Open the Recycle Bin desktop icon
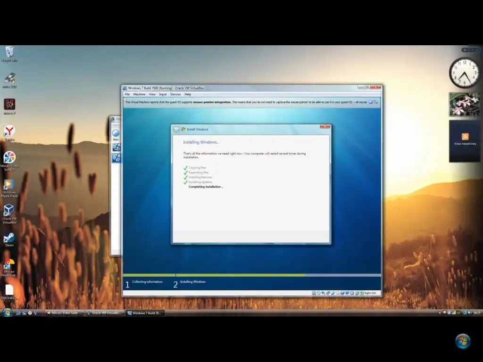The height and width of the screenshot is (362, 483). pyautogui.click(x=9, y=54)
